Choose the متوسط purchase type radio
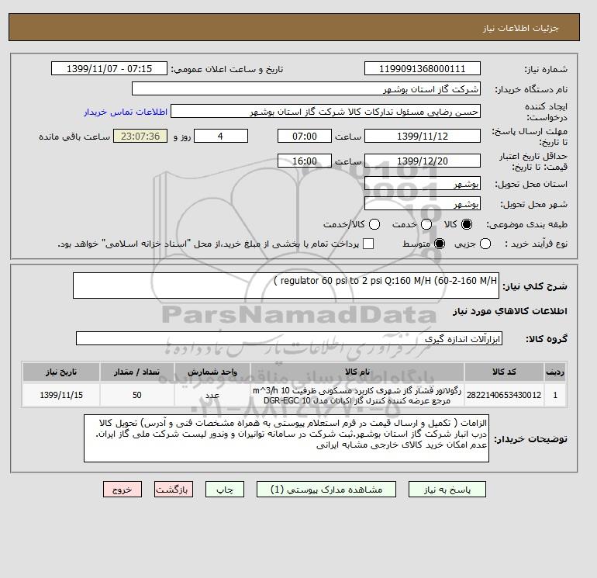This screenshot has height=578, width=597. [440, 244]
